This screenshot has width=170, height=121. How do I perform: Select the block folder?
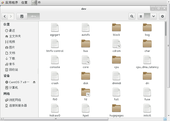pos(116,28)
